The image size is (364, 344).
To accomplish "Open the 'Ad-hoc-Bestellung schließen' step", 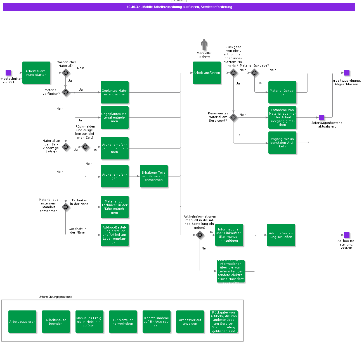I will [x=281, y=235].
